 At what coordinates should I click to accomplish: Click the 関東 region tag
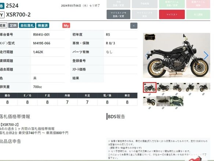3,25
